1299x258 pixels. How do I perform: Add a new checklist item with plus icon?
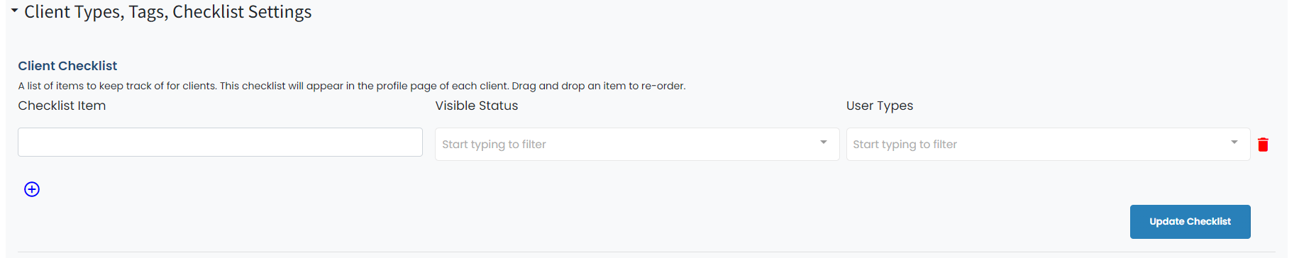tap(32, 189)
